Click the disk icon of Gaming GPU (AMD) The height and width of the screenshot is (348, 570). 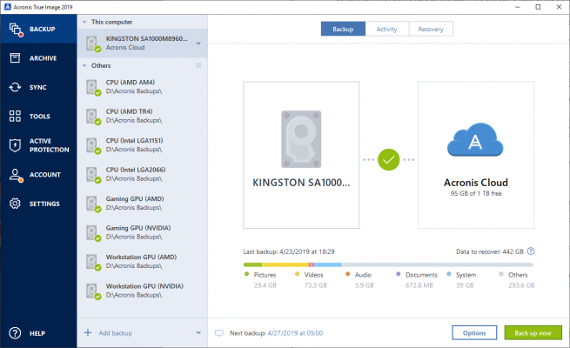(x=93, y=204)
